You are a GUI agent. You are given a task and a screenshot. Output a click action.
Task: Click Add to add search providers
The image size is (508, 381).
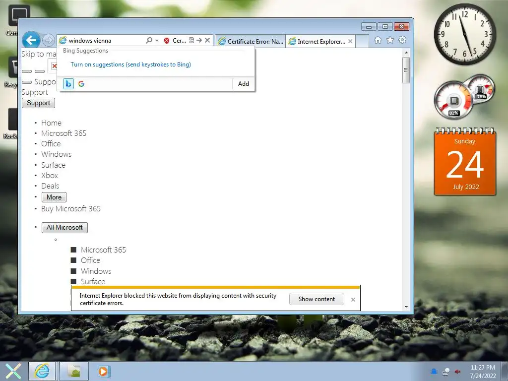pos(243,84)
